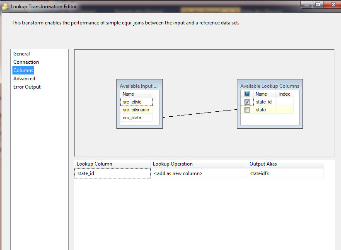Select the state_id Lookup Column cell

coord(112,173)
